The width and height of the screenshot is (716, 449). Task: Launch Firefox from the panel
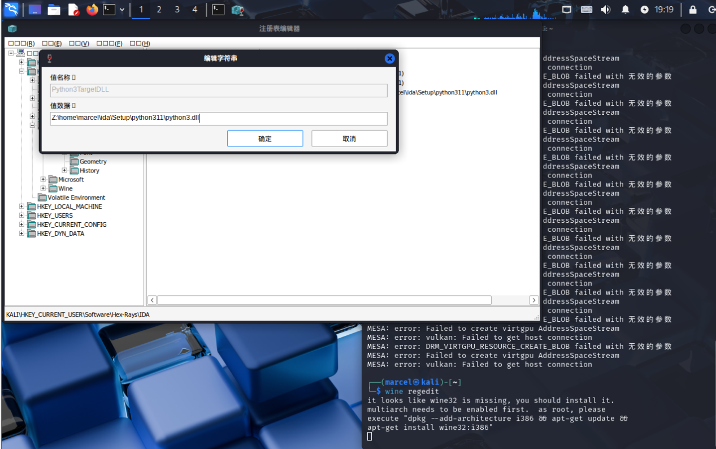tap(92, 10)
